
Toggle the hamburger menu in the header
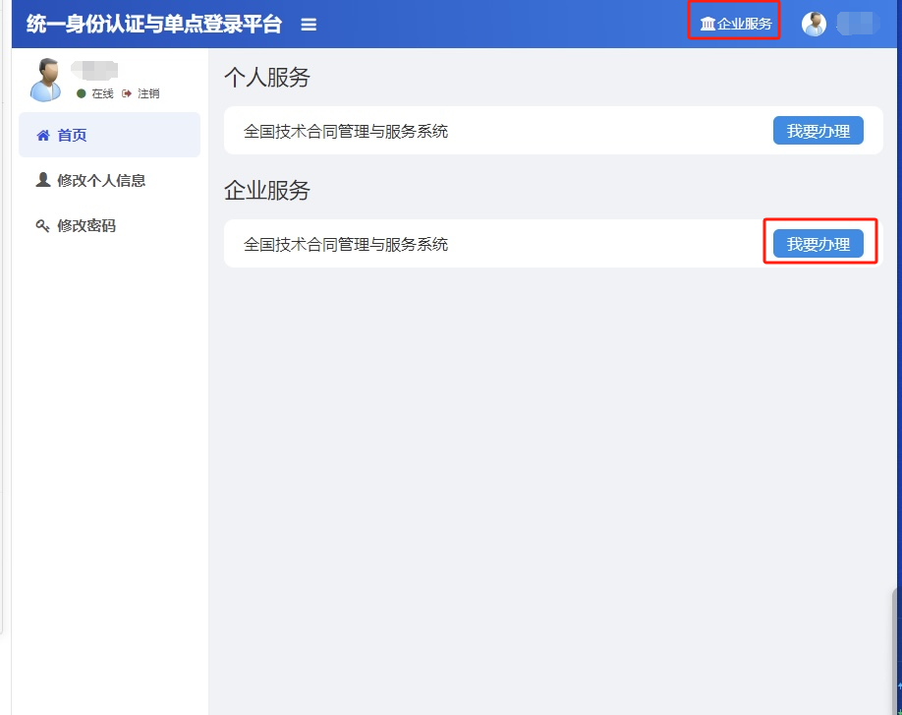click(309, 25)
